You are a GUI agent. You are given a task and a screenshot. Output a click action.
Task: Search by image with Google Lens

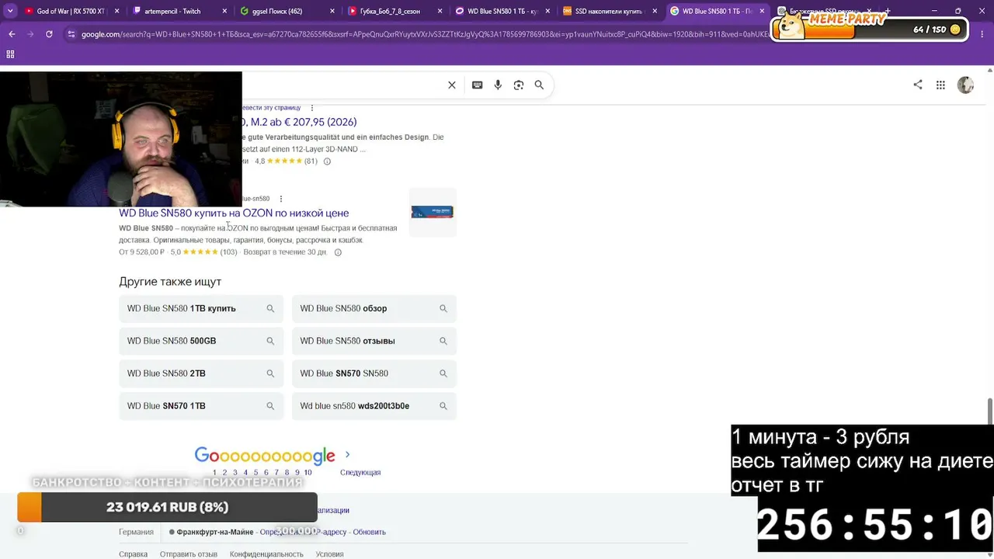click(519, 85)
